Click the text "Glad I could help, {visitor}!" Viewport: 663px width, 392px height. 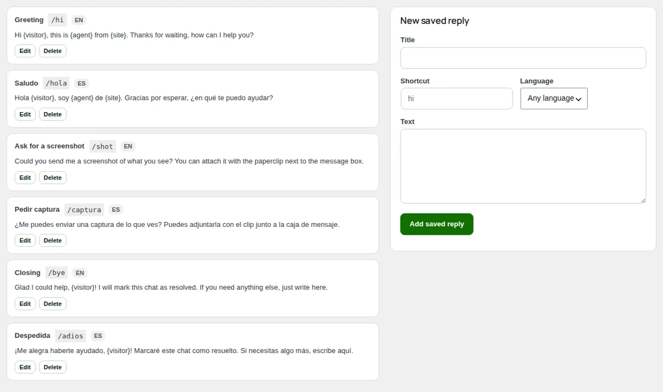tap(171, 288)
